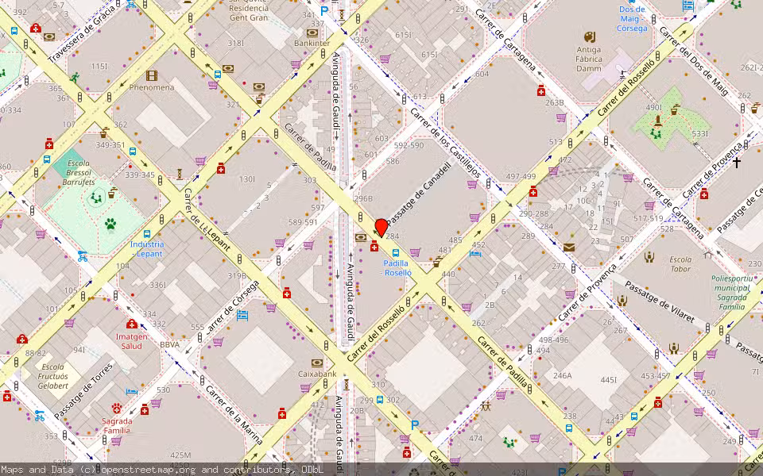This screenshot has width=763, height=476.
Task: Click the hotel bed icon next to number 452
Action: click(x=475, y=253)
